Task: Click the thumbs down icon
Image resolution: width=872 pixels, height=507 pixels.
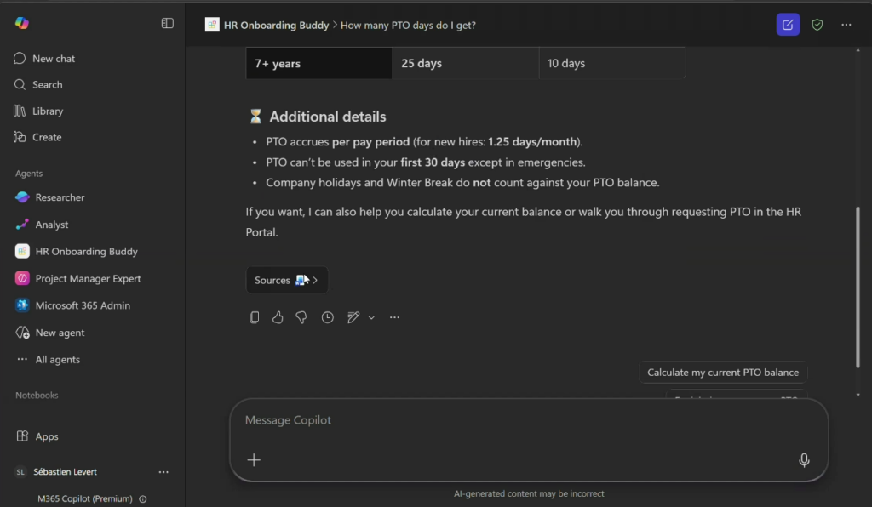Action: coord(301,317)
